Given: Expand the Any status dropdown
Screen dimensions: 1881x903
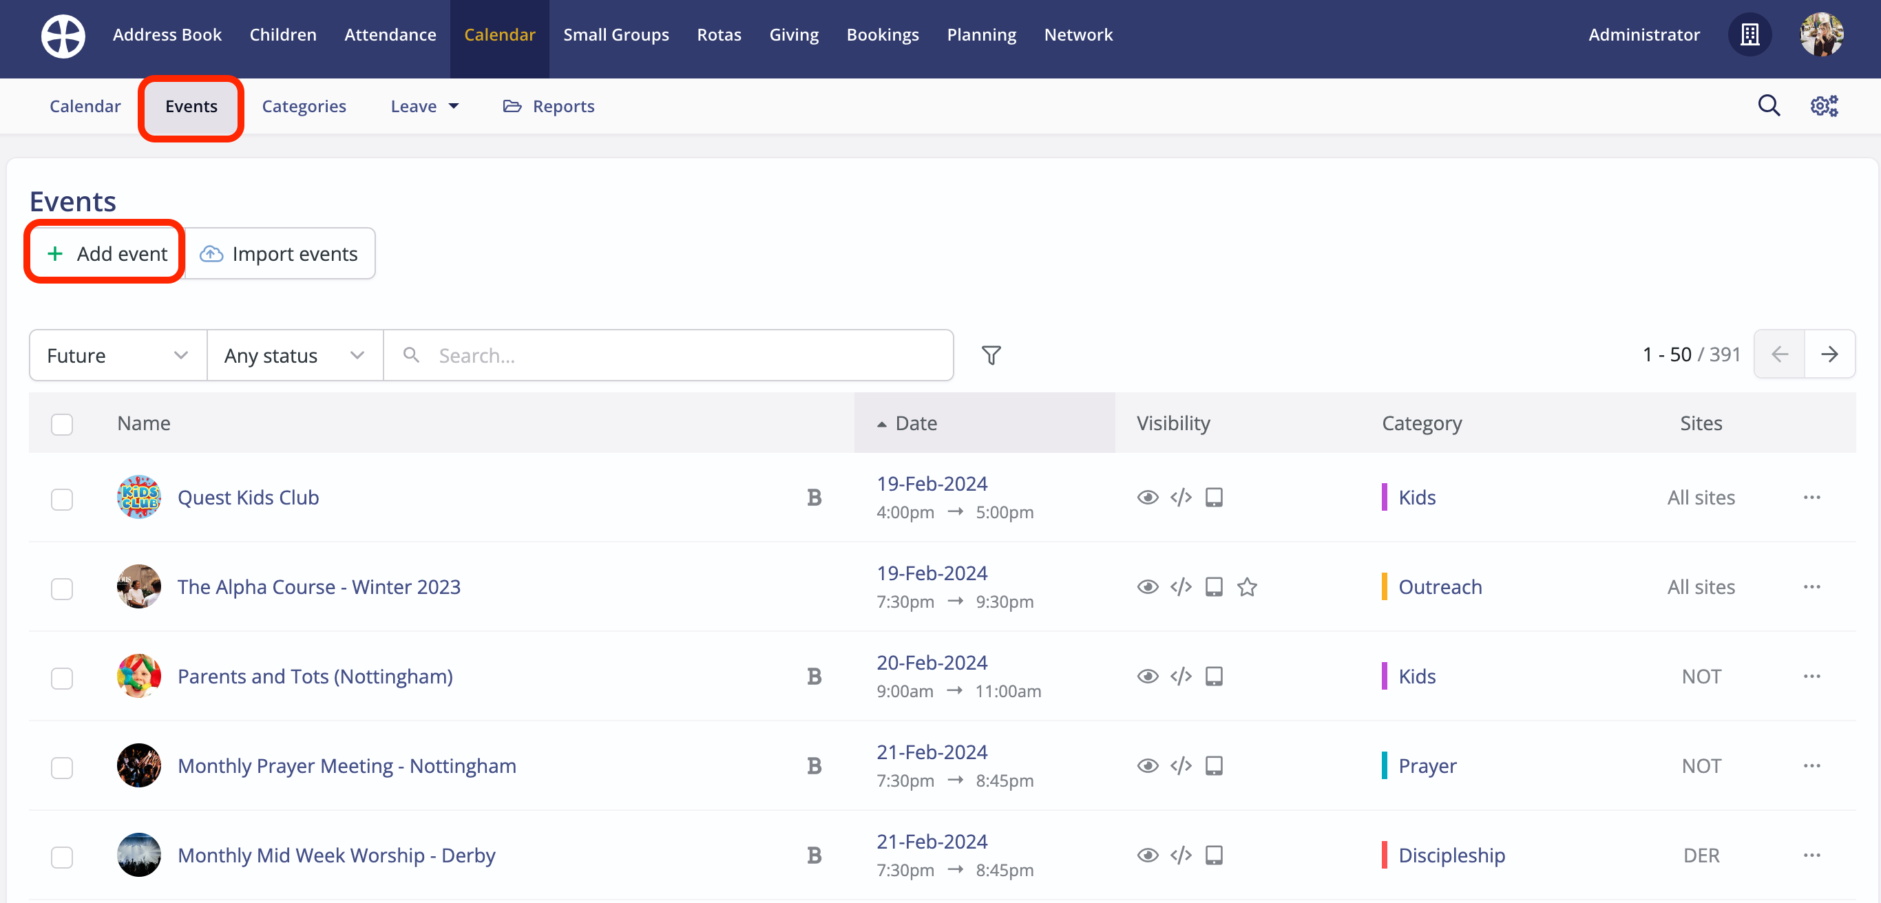Looking at the screenshot, I should pos(294,356).
